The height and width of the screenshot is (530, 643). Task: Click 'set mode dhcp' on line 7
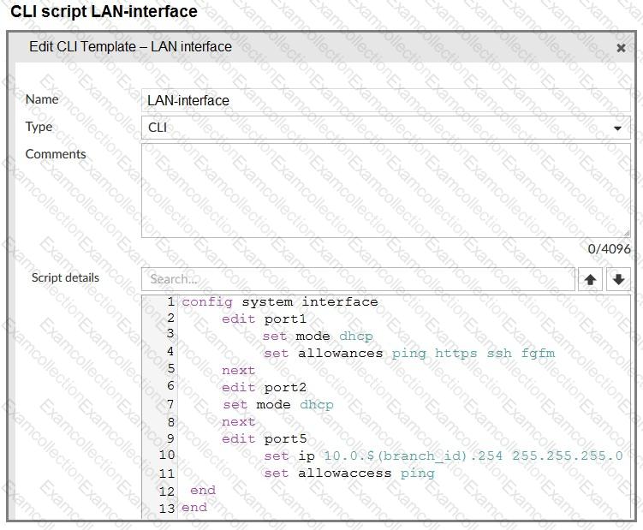coord(277,404)
